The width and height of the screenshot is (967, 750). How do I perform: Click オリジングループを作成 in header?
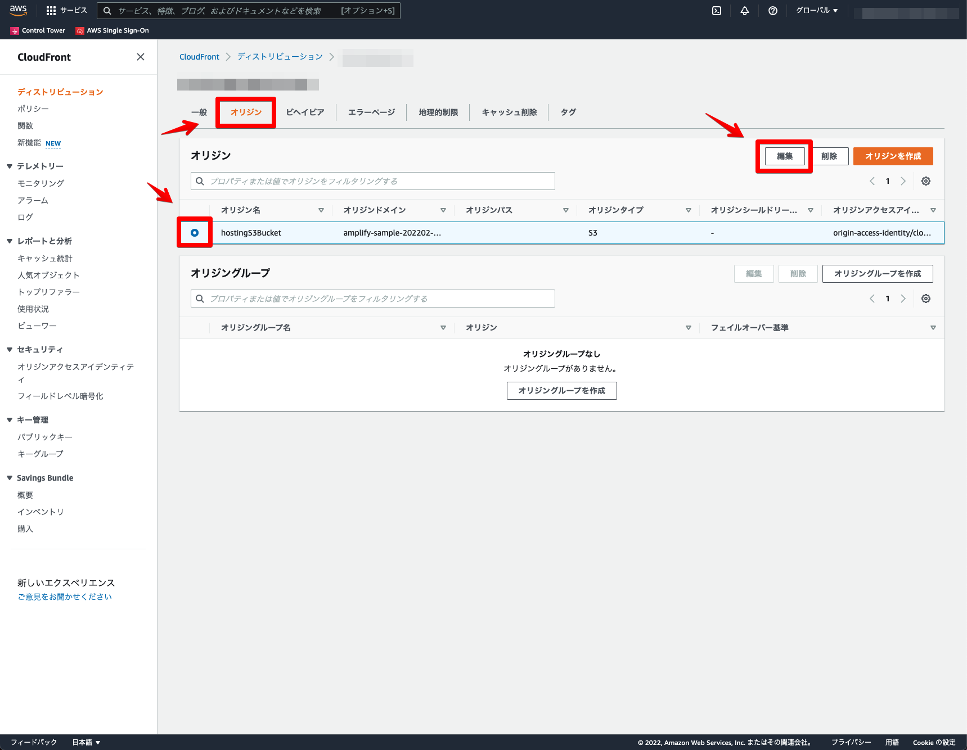[878, 274]
